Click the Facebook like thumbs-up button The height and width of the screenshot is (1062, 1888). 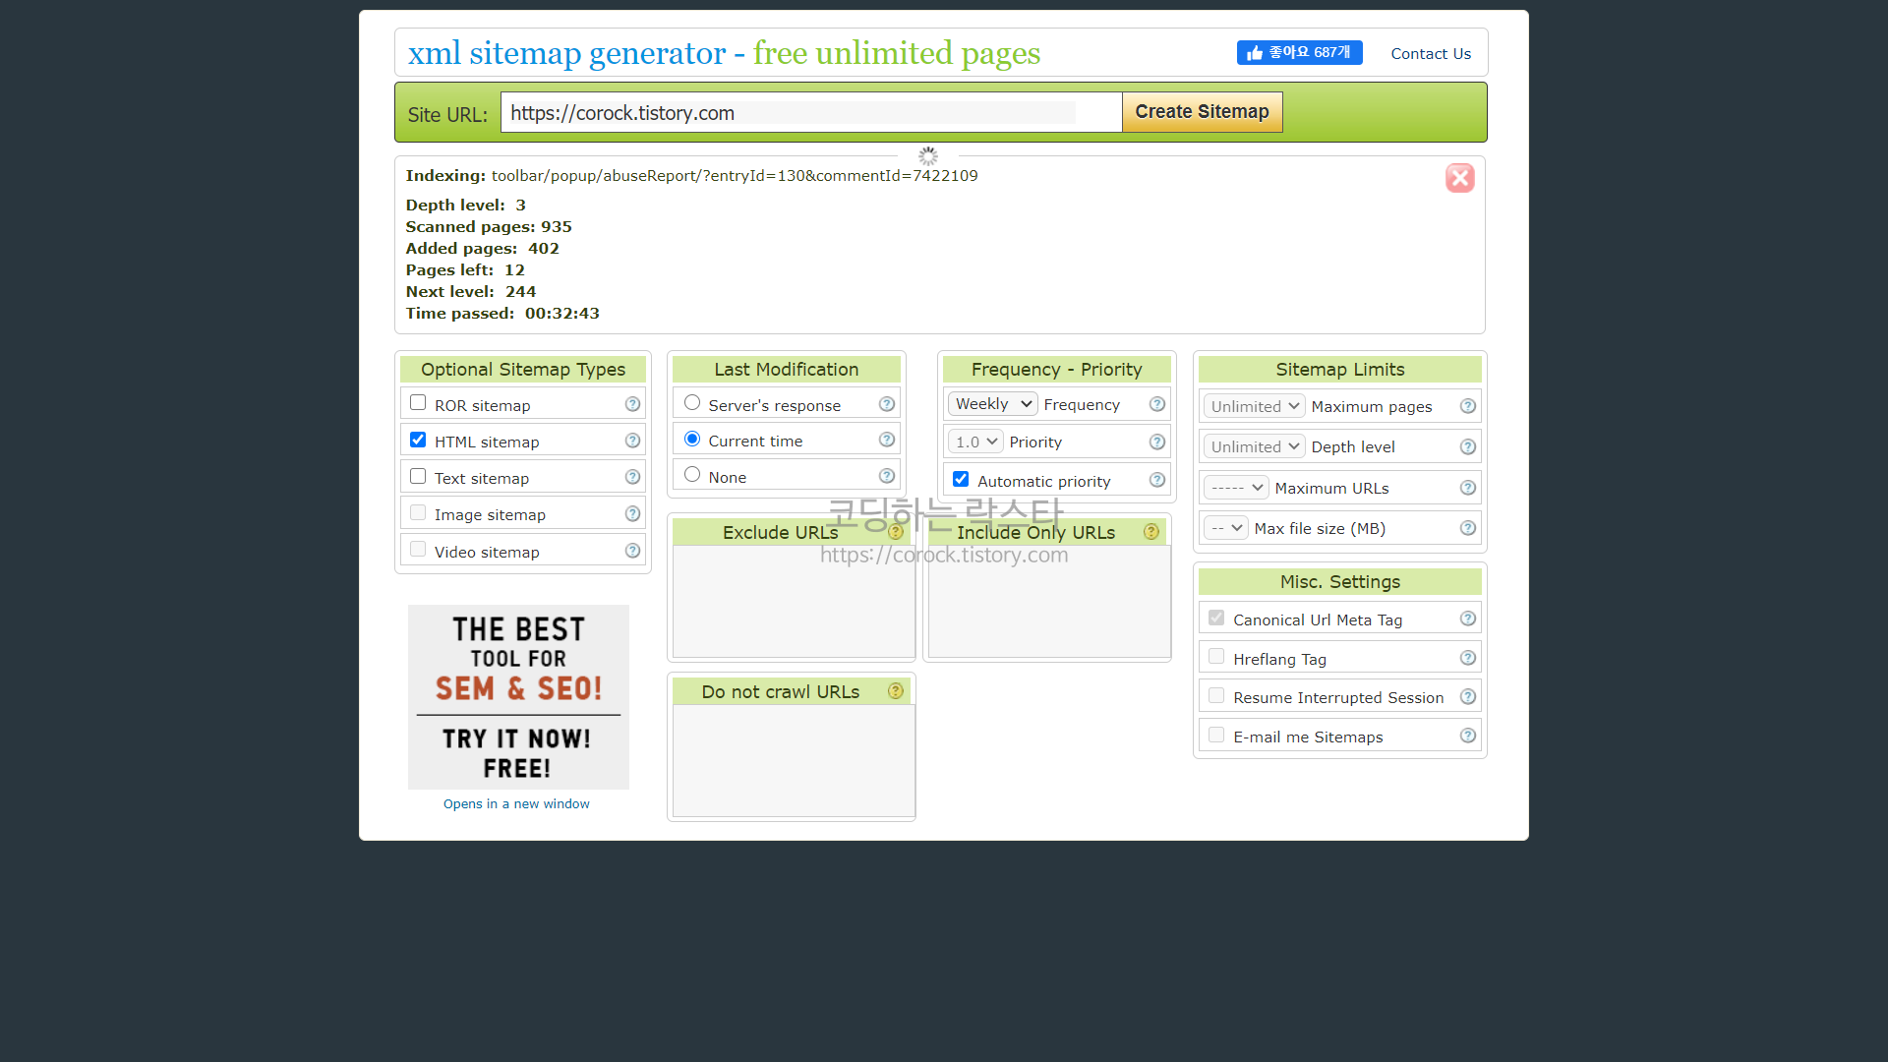coord(1299,53)
